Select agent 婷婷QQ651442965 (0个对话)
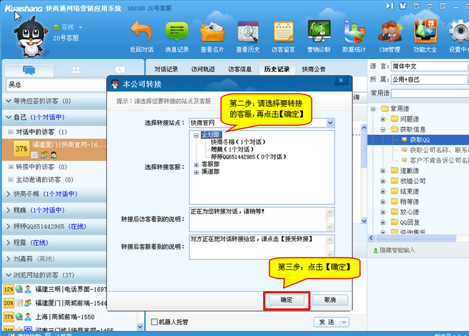The height and width of the screenshot is (336, 469). click(x=249, y=157)
